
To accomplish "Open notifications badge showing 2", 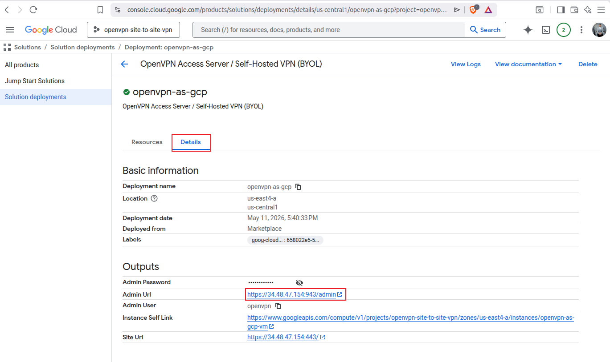I will [x=564, y=30].
